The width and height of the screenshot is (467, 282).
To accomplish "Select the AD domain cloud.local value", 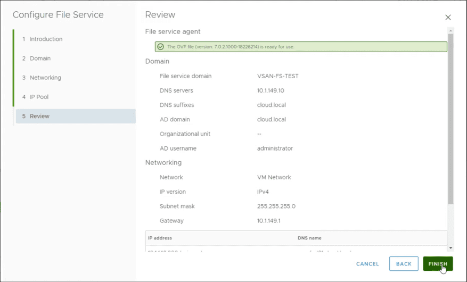I will pyautogui.click(x=272, y=119).
